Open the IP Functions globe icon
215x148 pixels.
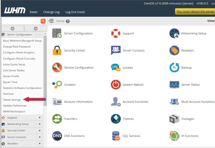174,136
